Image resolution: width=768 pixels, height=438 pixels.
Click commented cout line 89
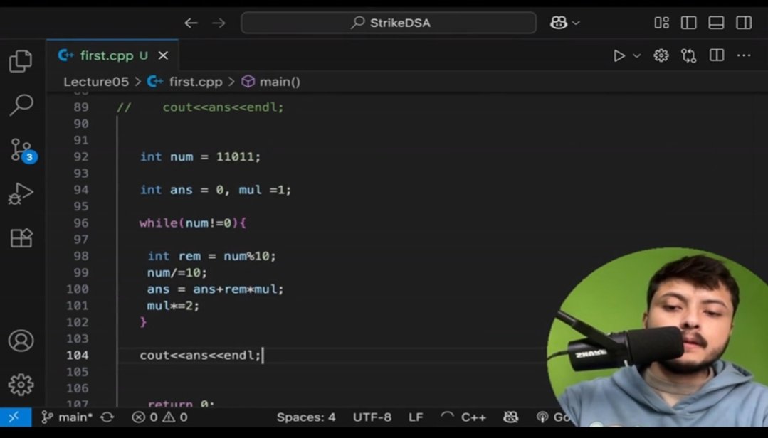point(200,107)
